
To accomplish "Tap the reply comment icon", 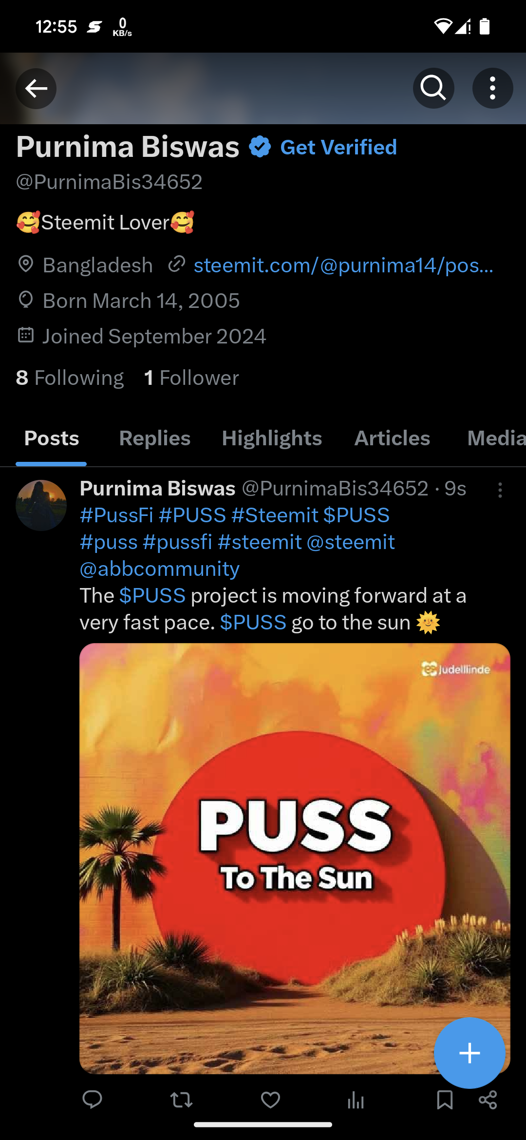I will [x=92, y=1100].
